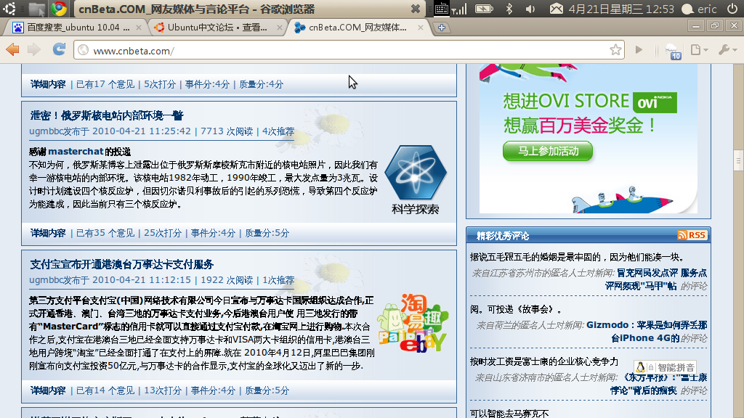Open 详细内容 in the topmost article footer

click(x=48, y=84)
